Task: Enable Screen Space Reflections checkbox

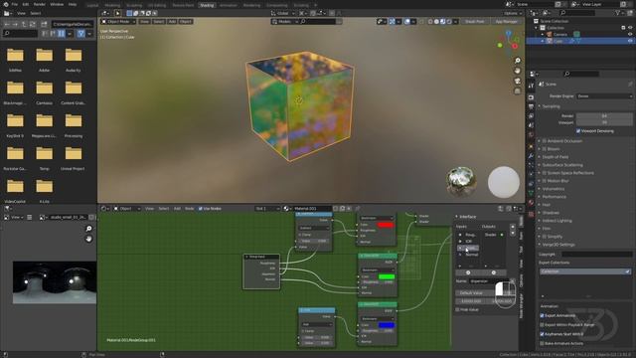Action: tap(545, 173)
